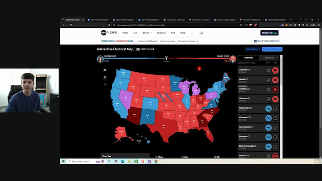Screen dimensions: 322x181
Task: Open the Shop menu item
Action: 183,33
